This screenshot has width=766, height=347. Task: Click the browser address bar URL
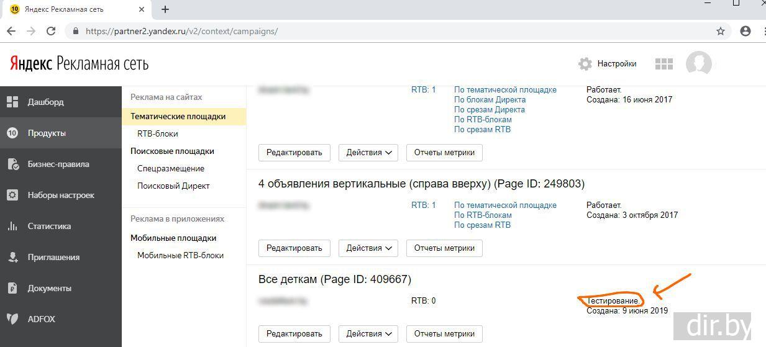coord(181,31)
